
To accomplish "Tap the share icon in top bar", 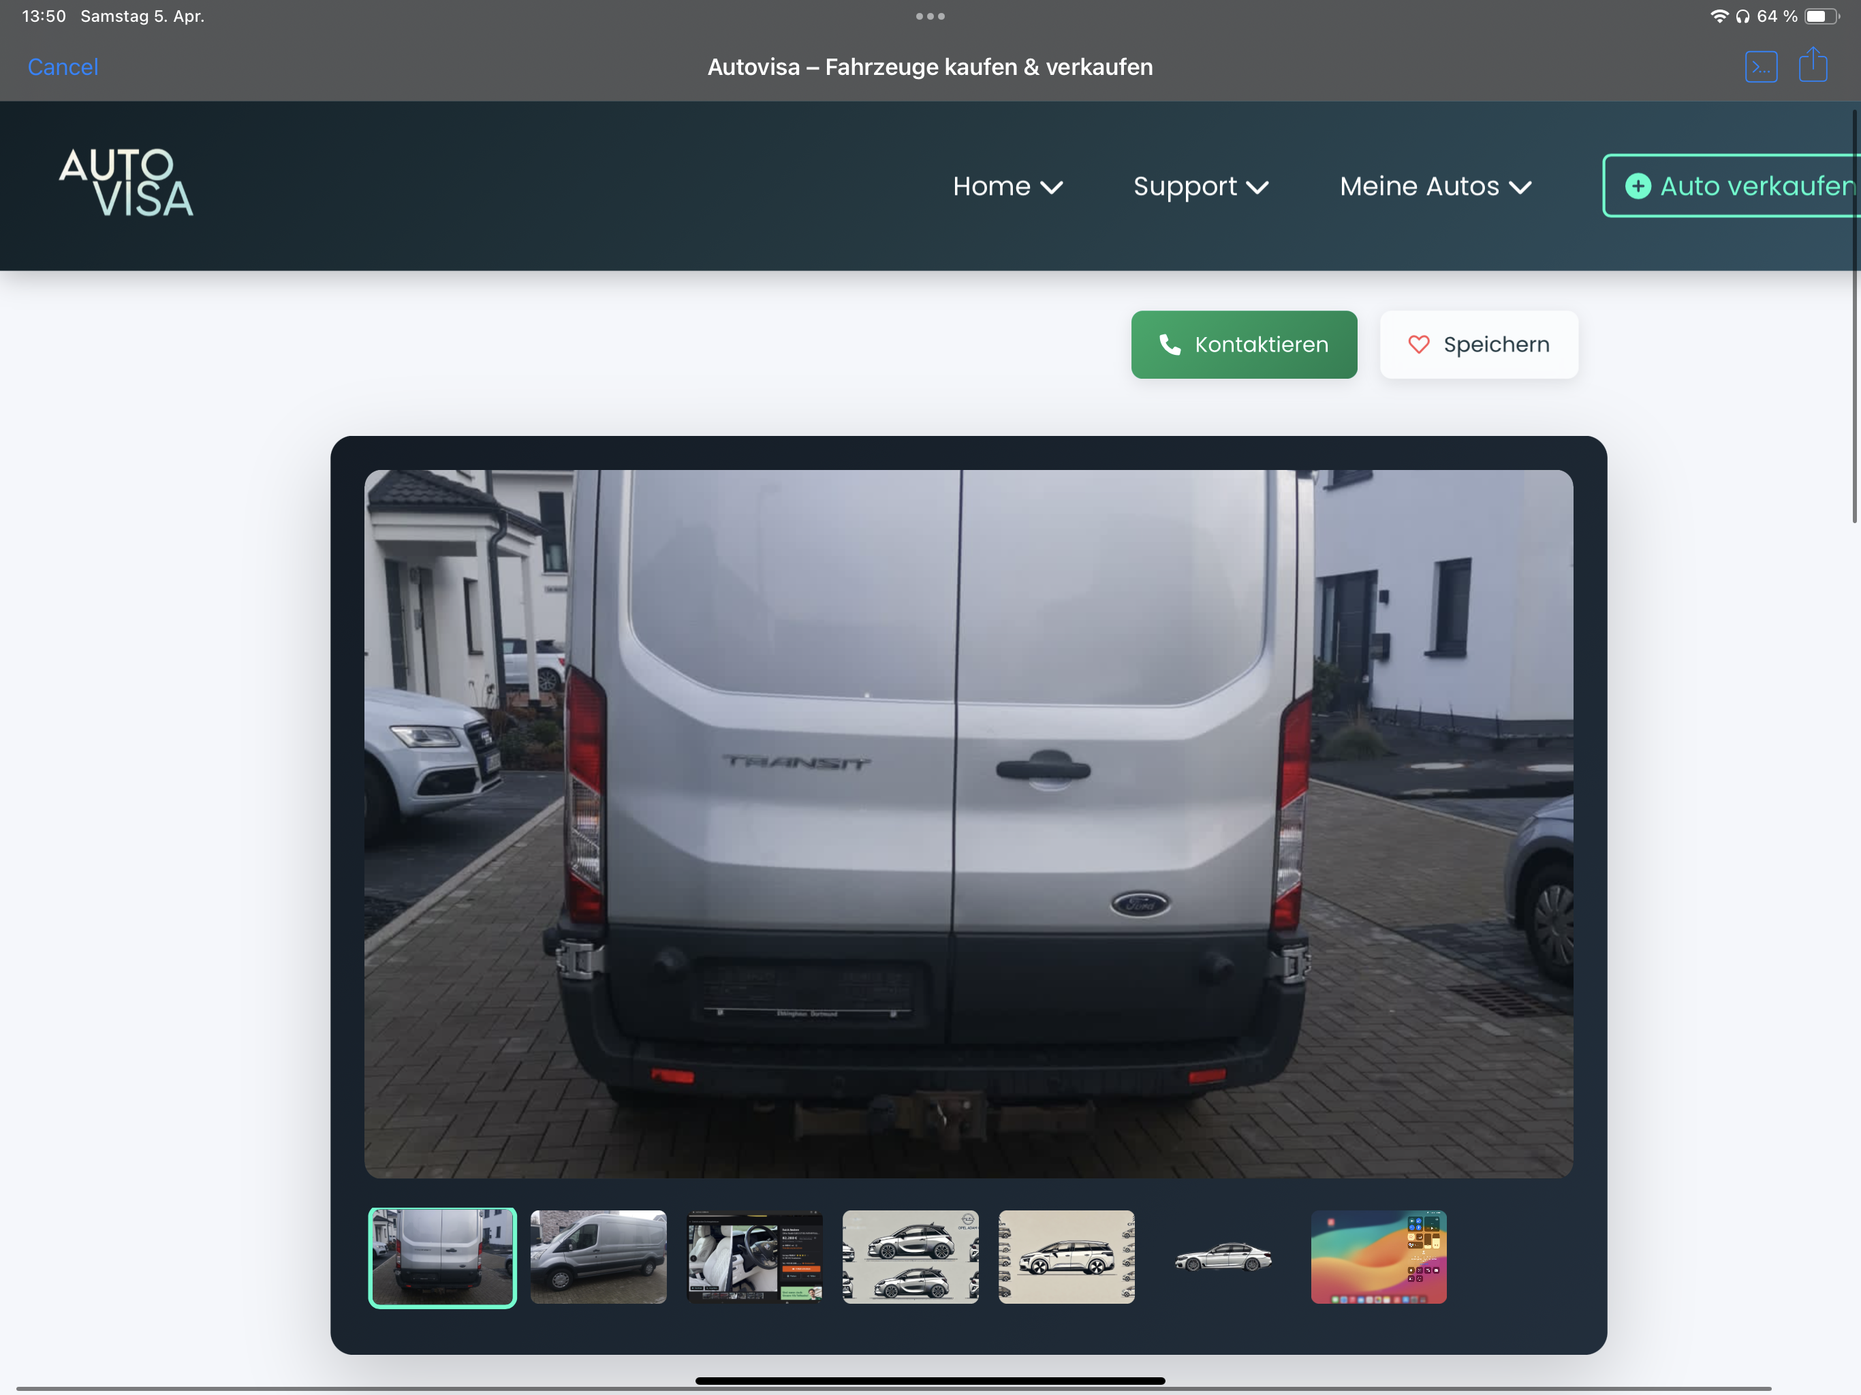I will [1812, 65].
